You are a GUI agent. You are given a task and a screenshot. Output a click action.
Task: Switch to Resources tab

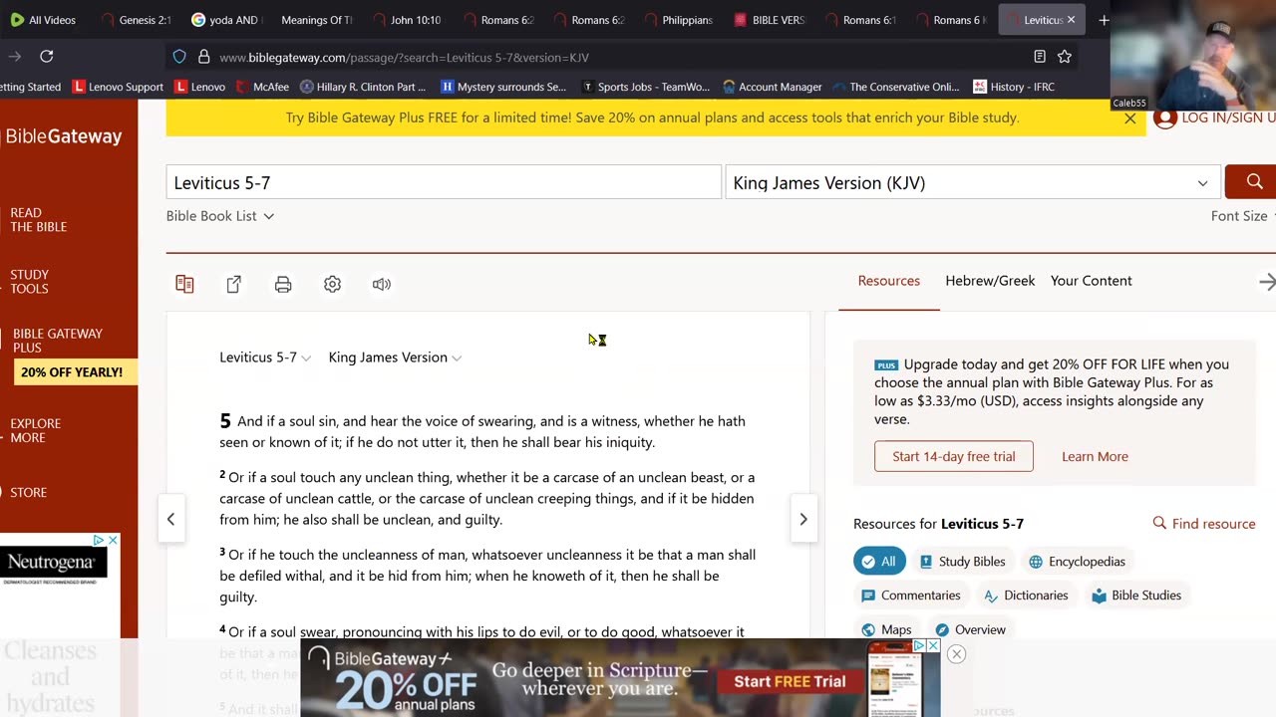pyautogui.click(x=889, y=281)
